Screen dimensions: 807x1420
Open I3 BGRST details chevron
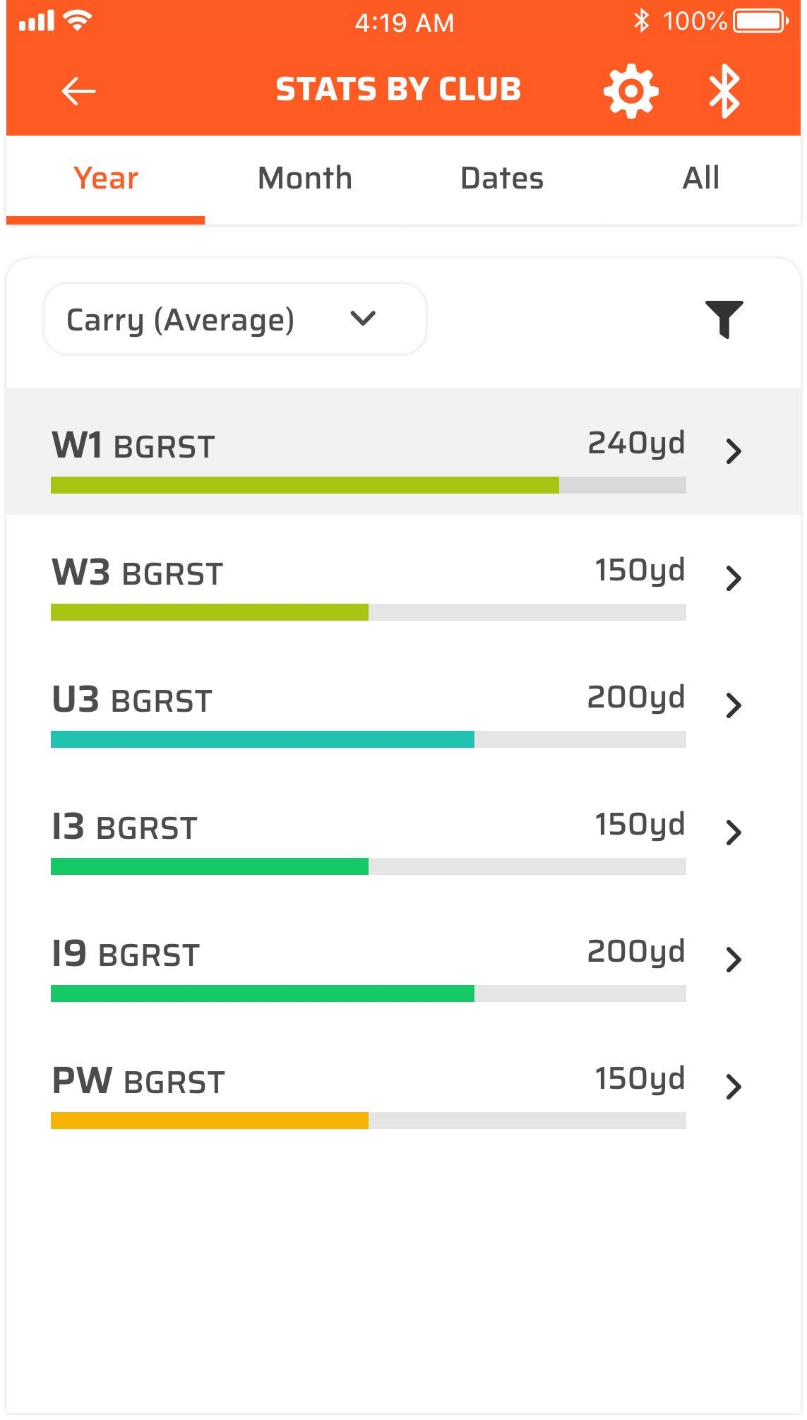[734, 832]
